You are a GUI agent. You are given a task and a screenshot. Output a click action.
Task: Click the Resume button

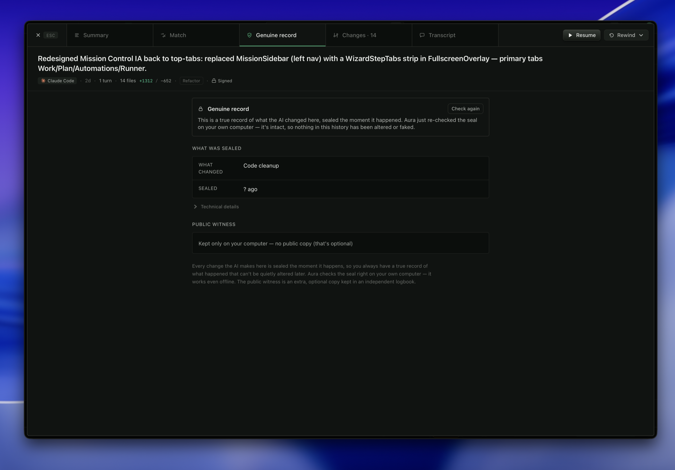click(x=582, y=35)
